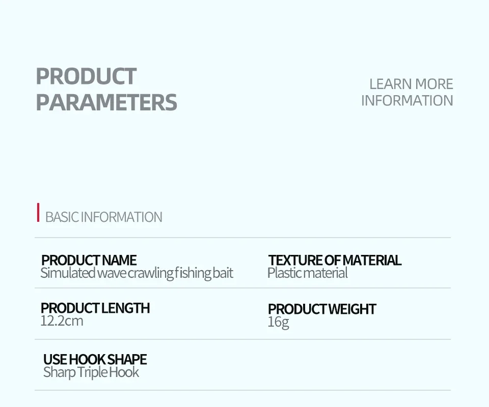The image size is (489, 407).
Task: Select 'Simulated wave crawling fishing bait' text
Action: click(137, 273)
